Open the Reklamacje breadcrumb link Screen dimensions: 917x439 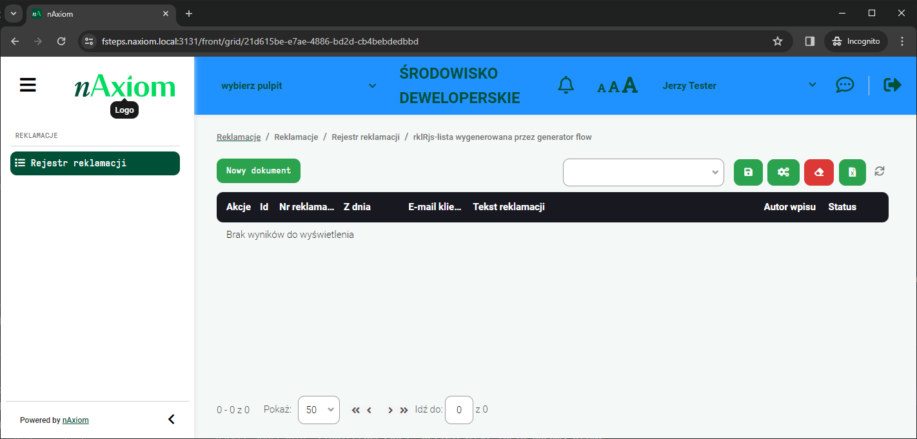point(238,137)
